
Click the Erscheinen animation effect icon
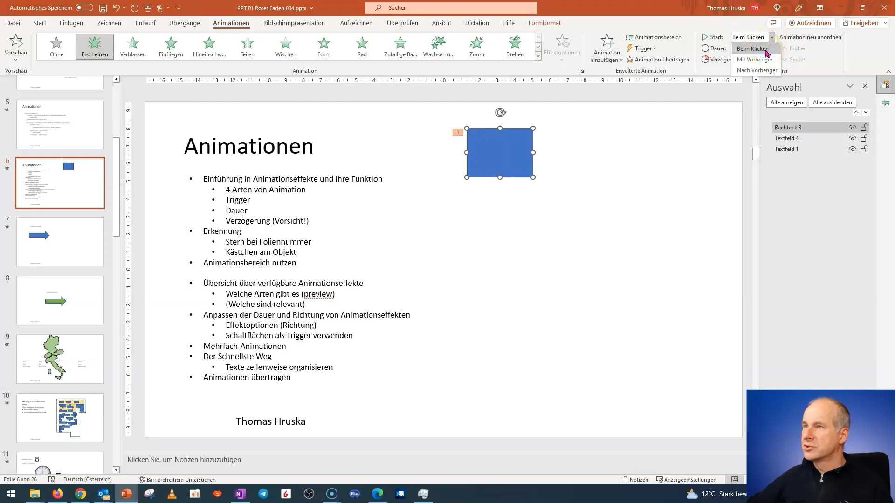[94, 46]
